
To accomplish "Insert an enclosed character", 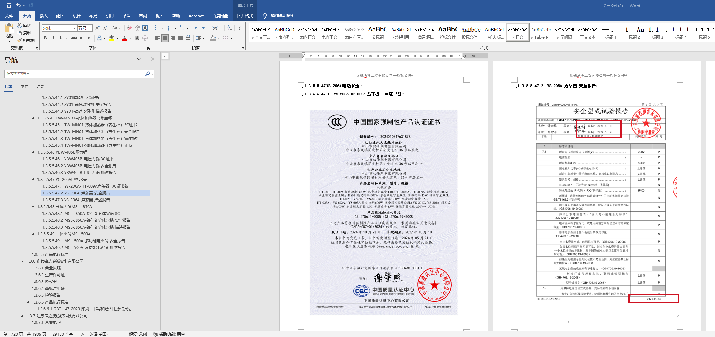I will click(x=145, y=38).
